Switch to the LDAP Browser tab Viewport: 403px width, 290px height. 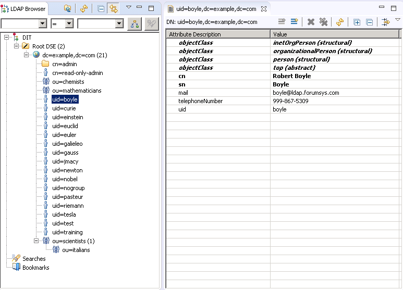tap(23, 9)
